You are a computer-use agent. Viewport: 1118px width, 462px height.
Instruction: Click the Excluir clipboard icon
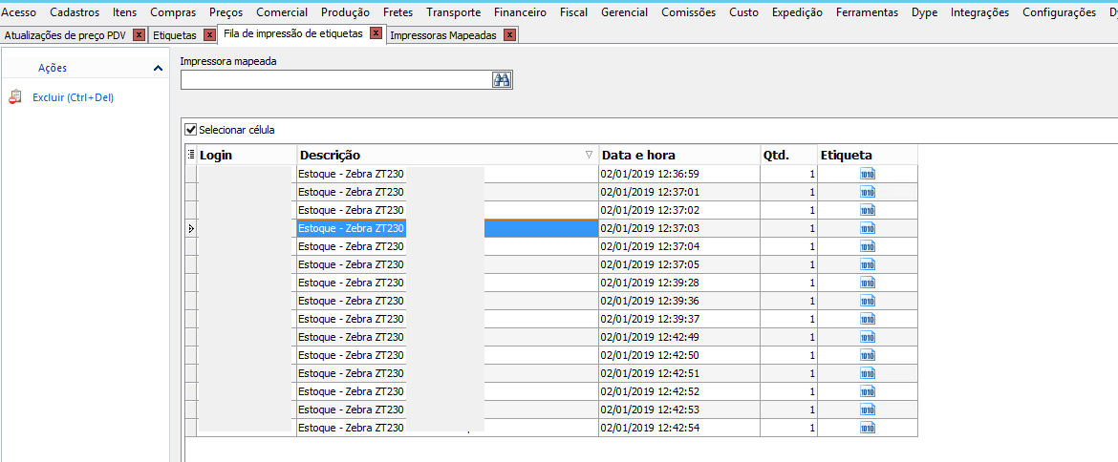point(15,97)
